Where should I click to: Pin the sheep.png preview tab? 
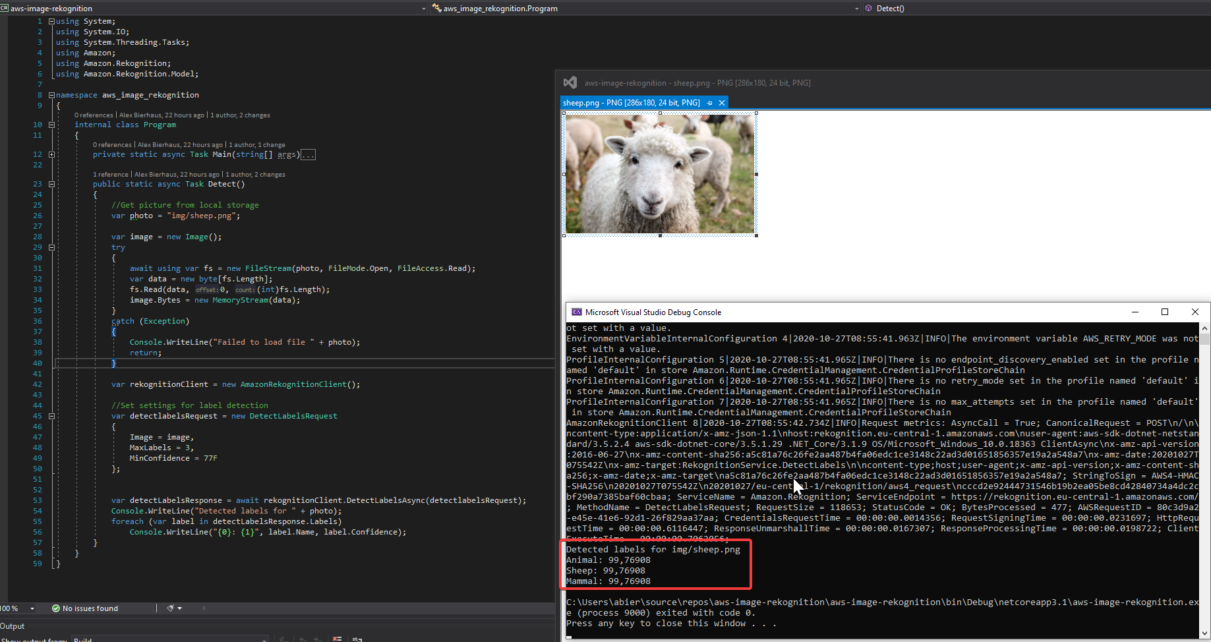[709, 103]
